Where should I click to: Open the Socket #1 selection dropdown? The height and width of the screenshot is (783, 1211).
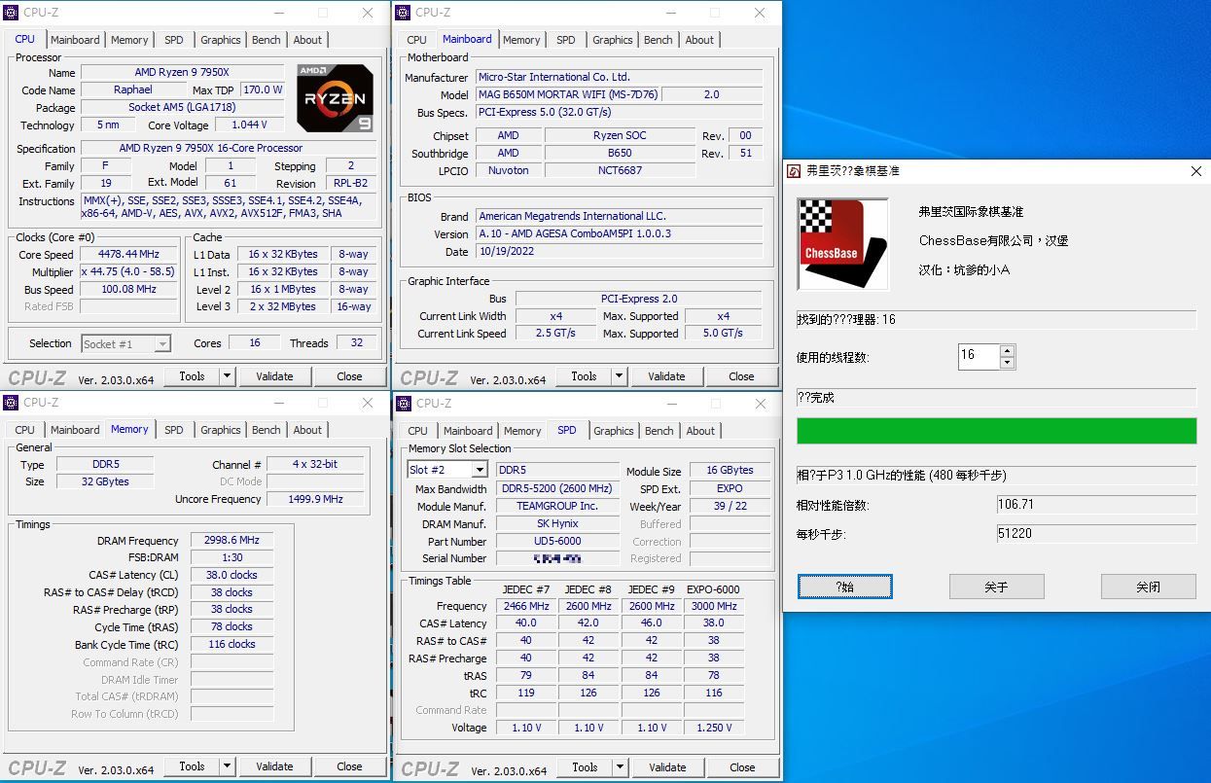tap(162, 343)
